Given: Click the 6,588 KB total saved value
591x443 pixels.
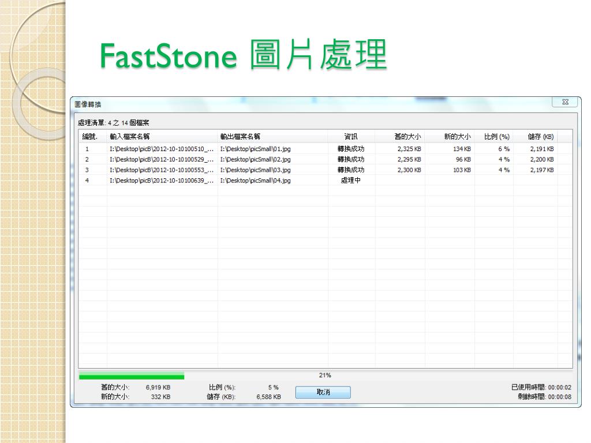Looking at the screenshot, I should coord(268,397).
